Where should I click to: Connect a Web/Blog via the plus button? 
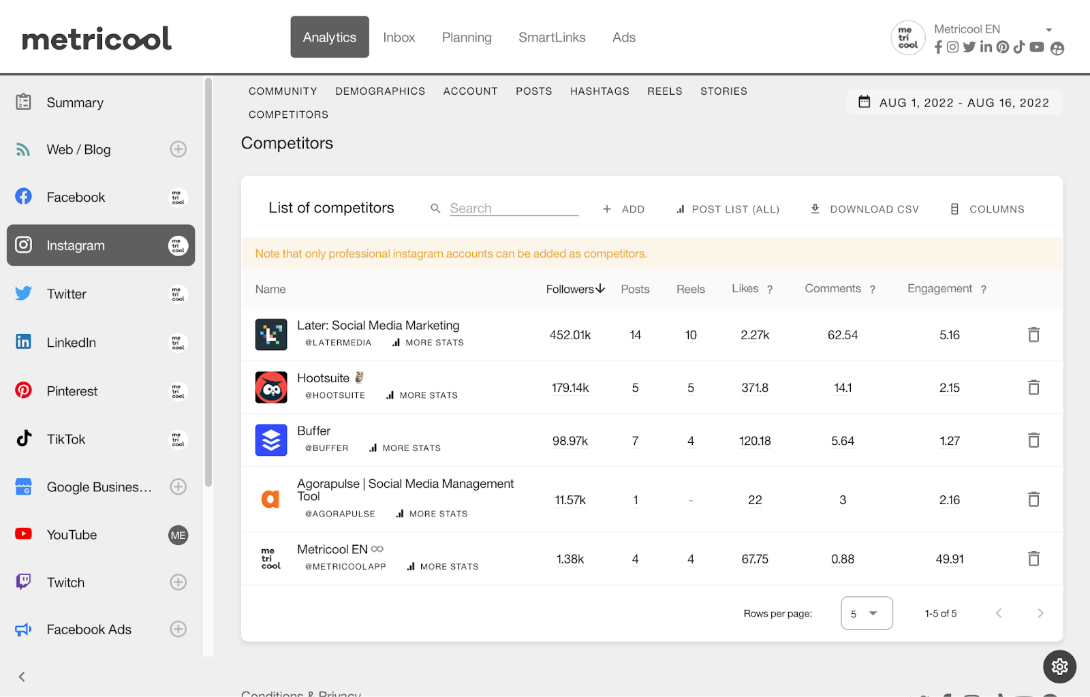(x=178, y=149)
